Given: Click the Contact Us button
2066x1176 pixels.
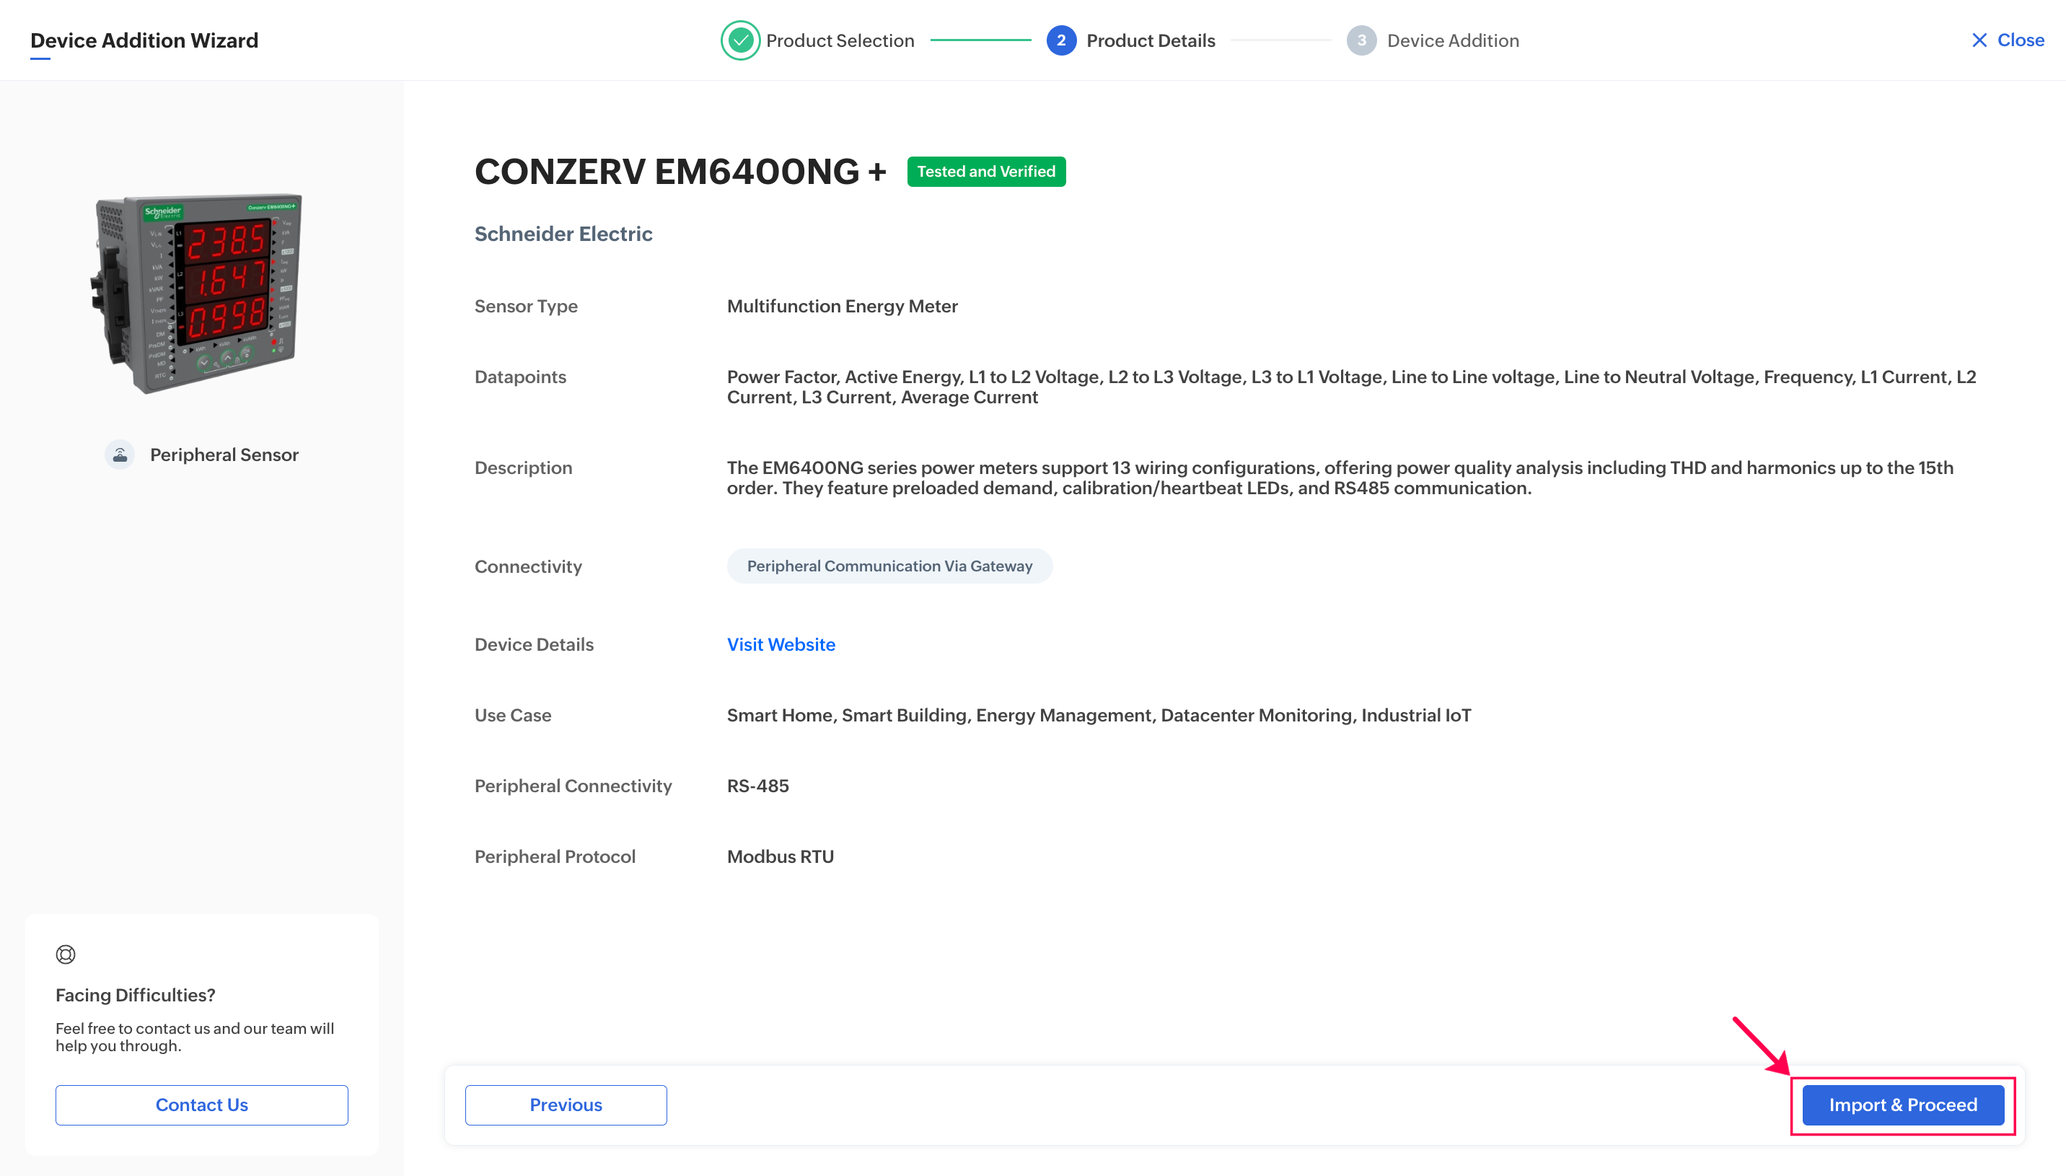Looking at the screenshot, I should 201,1104.
